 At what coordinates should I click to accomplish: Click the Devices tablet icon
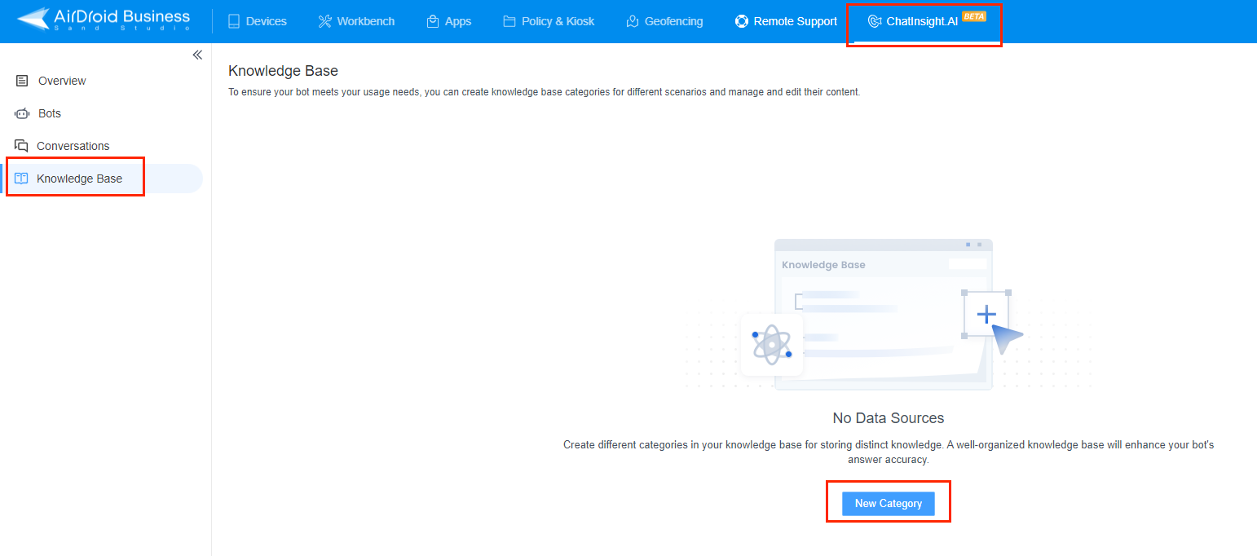(234, 21)
